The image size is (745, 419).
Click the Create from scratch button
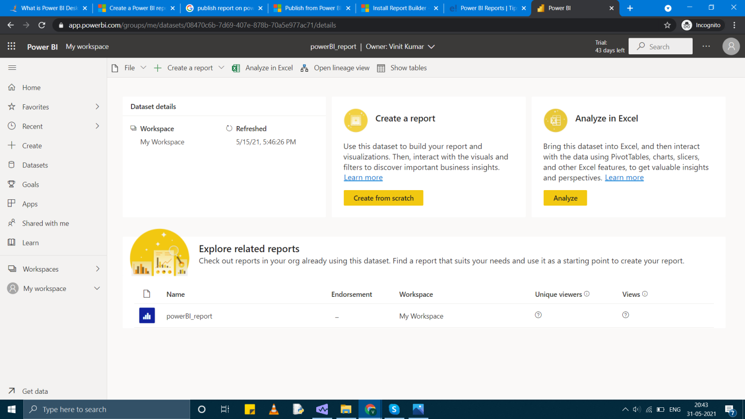pyautogui.click(x=383, y=198)
